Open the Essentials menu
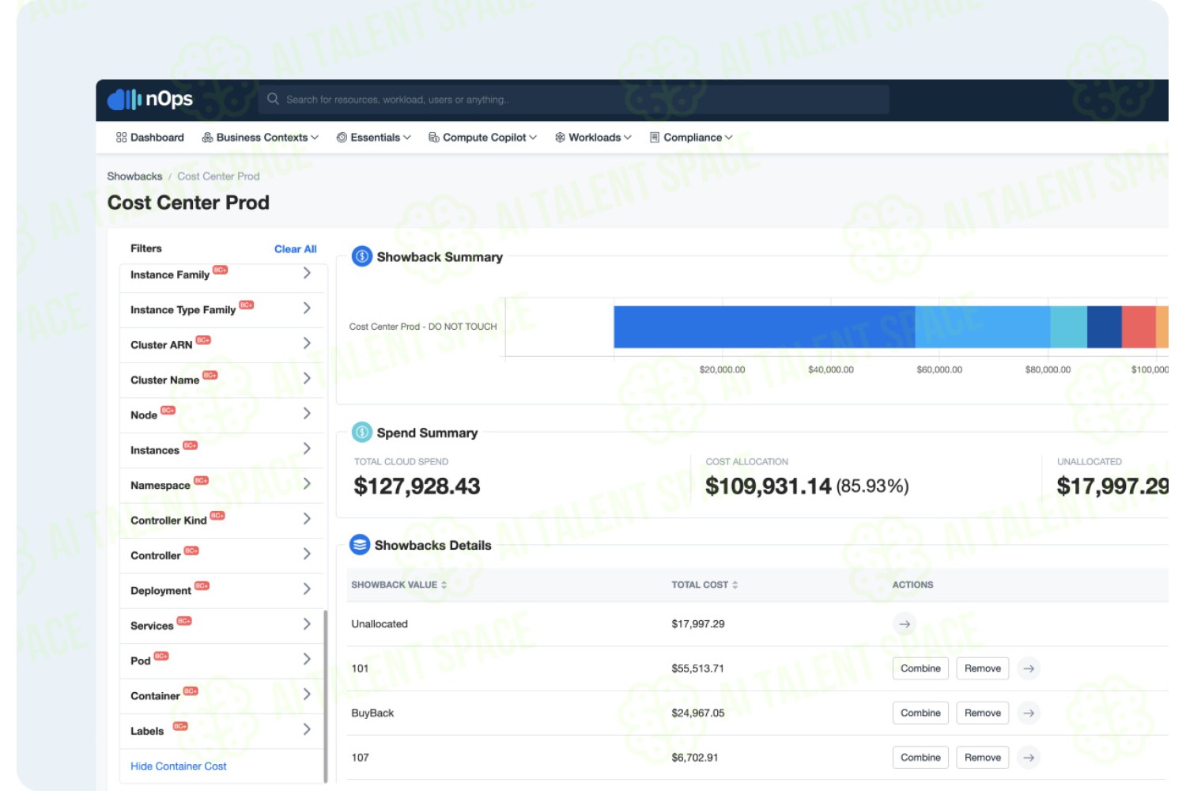This screenshot has width=1186, height=791. point(374,138)
